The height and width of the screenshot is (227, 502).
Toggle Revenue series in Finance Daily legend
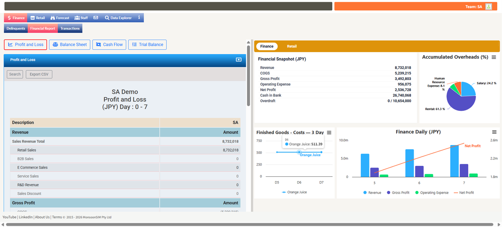coord(372,192)
